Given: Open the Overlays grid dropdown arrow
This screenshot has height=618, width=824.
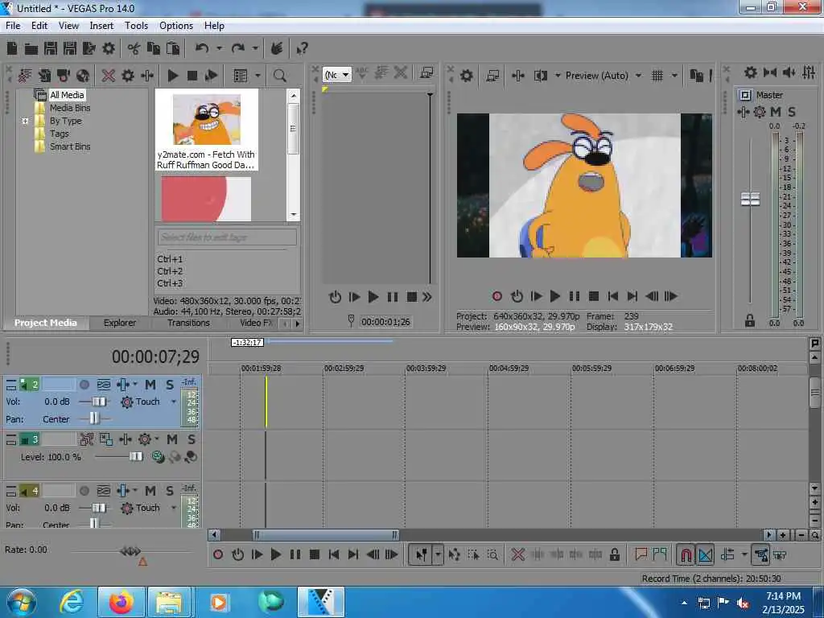Looking at the screenshot, I should [x=675, y=76].
